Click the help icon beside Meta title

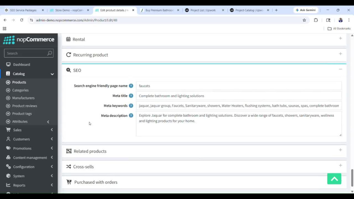pyautogui.click(x=131, y=96)
